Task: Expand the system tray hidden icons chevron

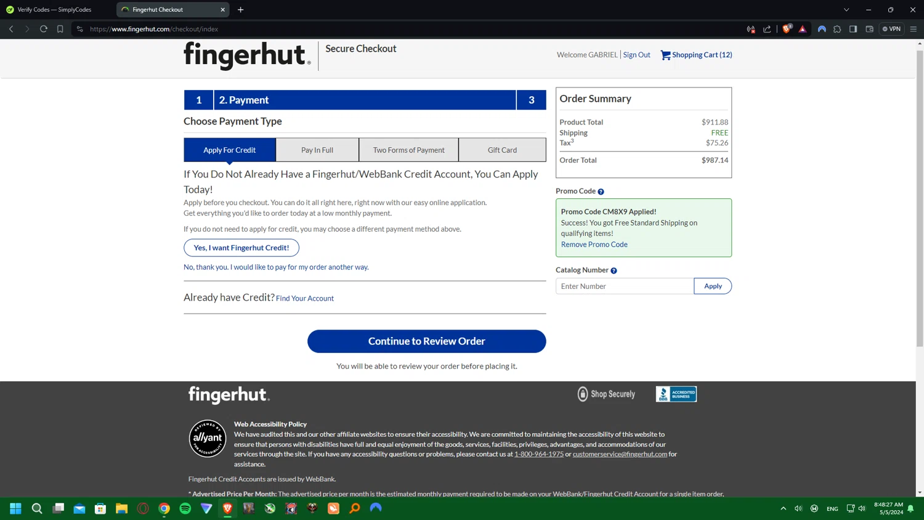Action: coord(783,508)
